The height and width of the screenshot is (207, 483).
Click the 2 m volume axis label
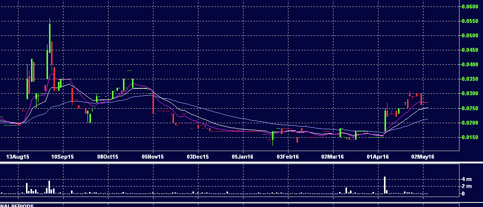pyautogui.click(x=466, y=187)
